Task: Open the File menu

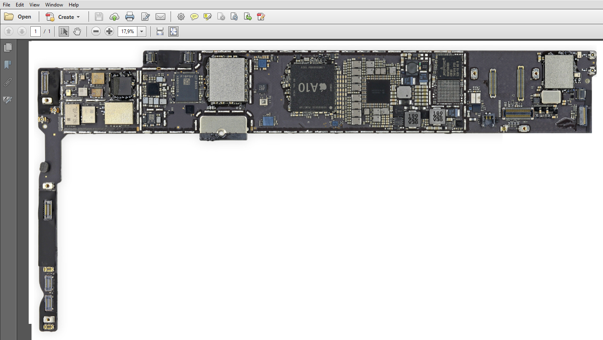Action: 6,4
